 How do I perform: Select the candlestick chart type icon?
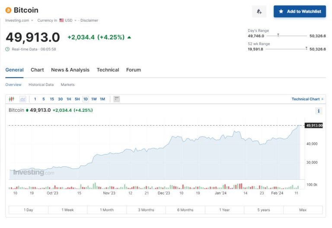tap(12, 99)
